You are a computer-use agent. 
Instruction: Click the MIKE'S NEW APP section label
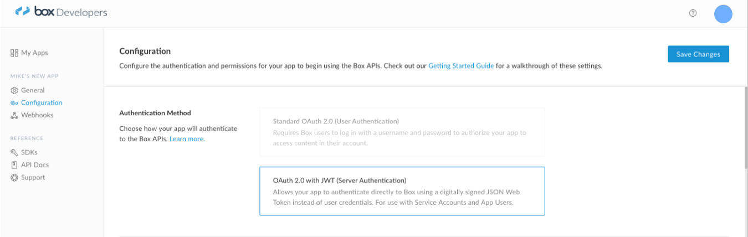click(x=34, y=76)
